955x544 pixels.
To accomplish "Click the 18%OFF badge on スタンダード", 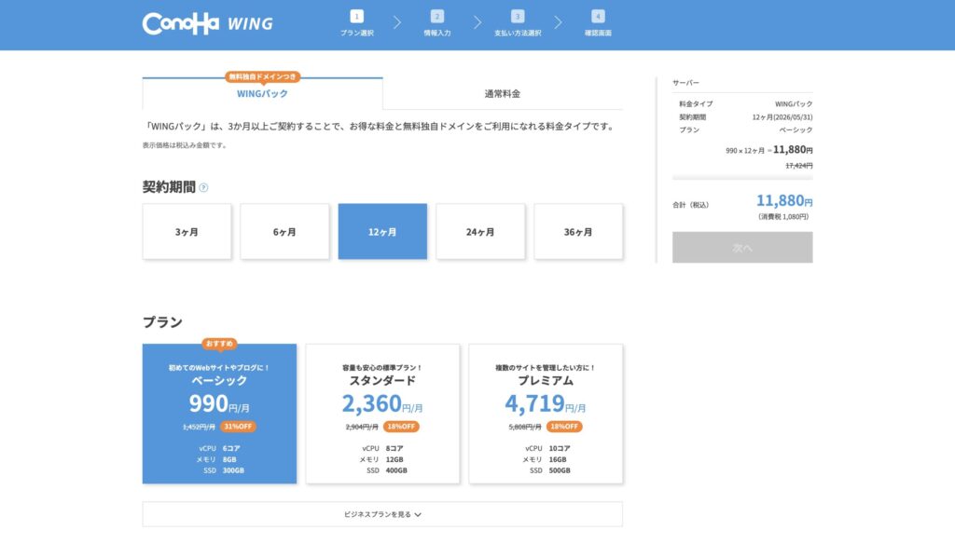I will [x=401, y=427].
